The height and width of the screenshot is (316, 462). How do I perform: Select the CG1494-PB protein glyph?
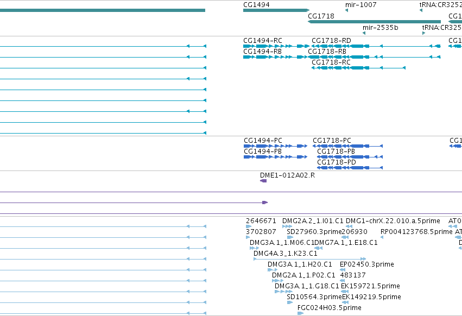(x=275, y=157)
